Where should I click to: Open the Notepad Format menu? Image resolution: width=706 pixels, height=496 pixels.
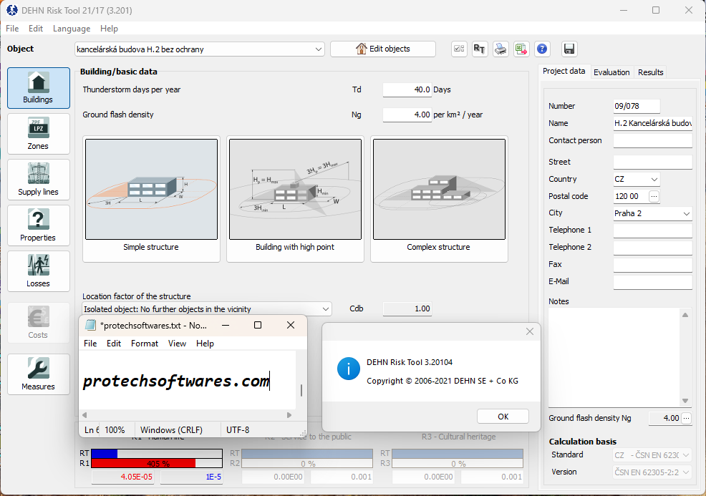(145, 344)
